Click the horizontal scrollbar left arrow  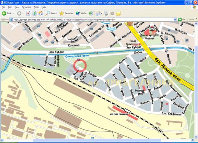click(x=2, y=140)
